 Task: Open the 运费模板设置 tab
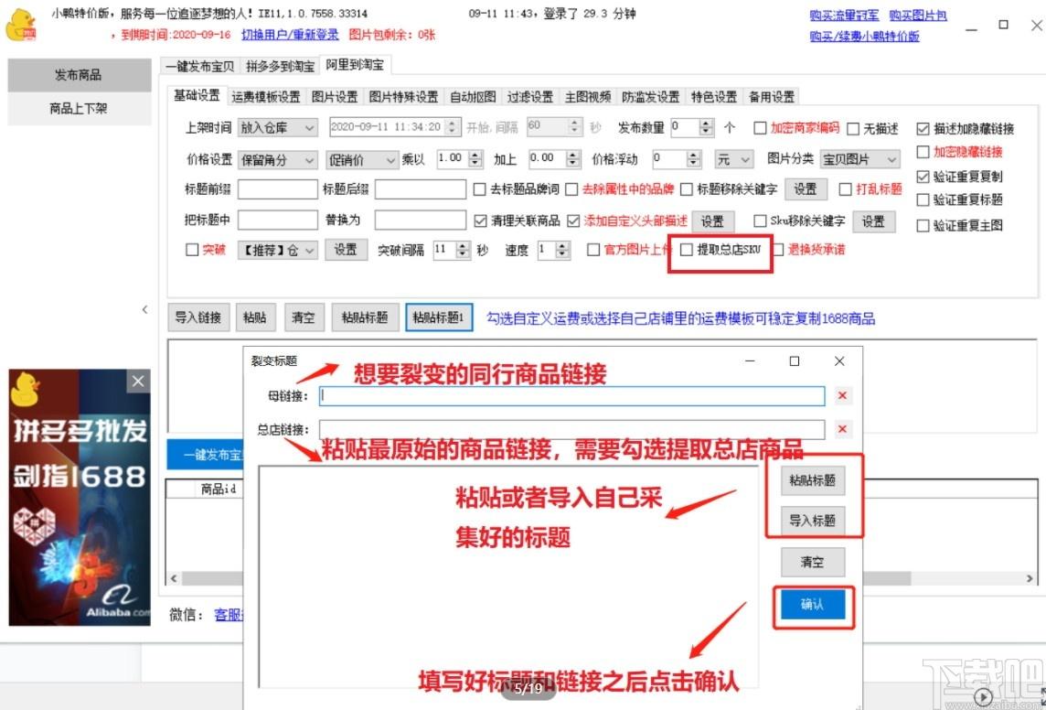266,97
